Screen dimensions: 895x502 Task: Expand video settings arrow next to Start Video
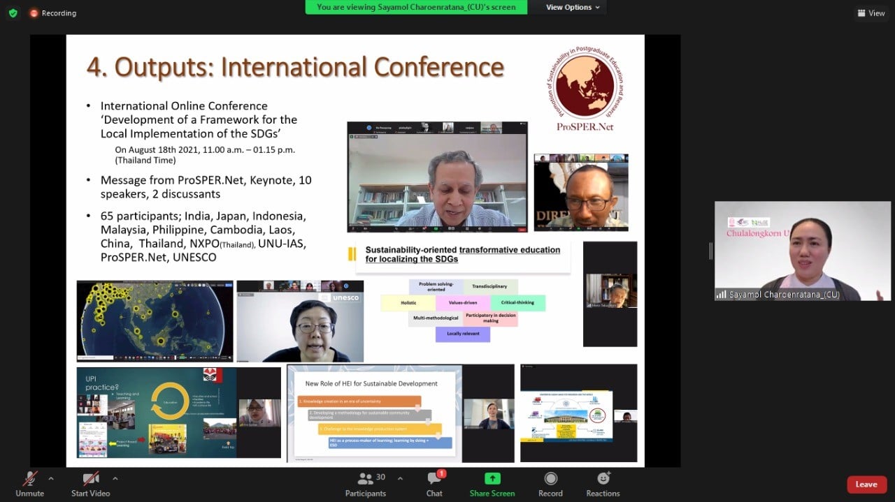(x=115, y=479)
